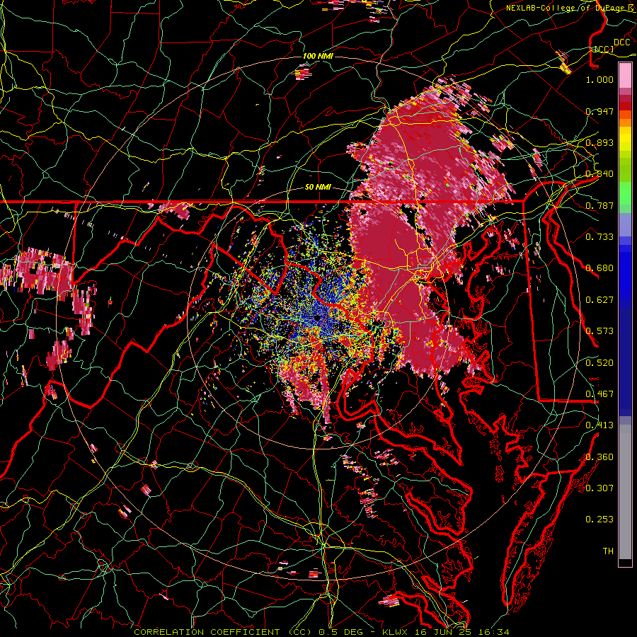
Task: Select the 0.413 legend value
Action: pyautogui.click(x=599, y=425)
